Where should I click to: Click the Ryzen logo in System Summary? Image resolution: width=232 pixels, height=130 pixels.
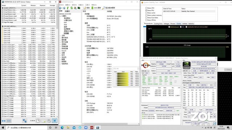(x=146, y=65)
